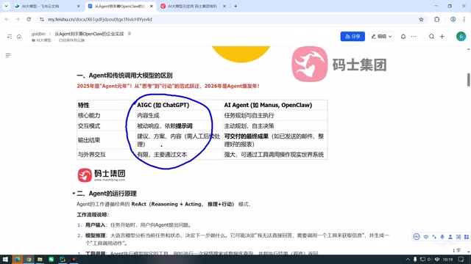
Task: Open the Windows Start menu
Action: tap(5, 259)
